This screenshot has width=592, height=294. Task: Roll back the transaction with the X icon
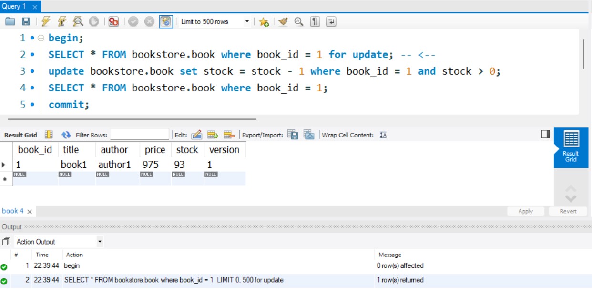tap(149, 21)
